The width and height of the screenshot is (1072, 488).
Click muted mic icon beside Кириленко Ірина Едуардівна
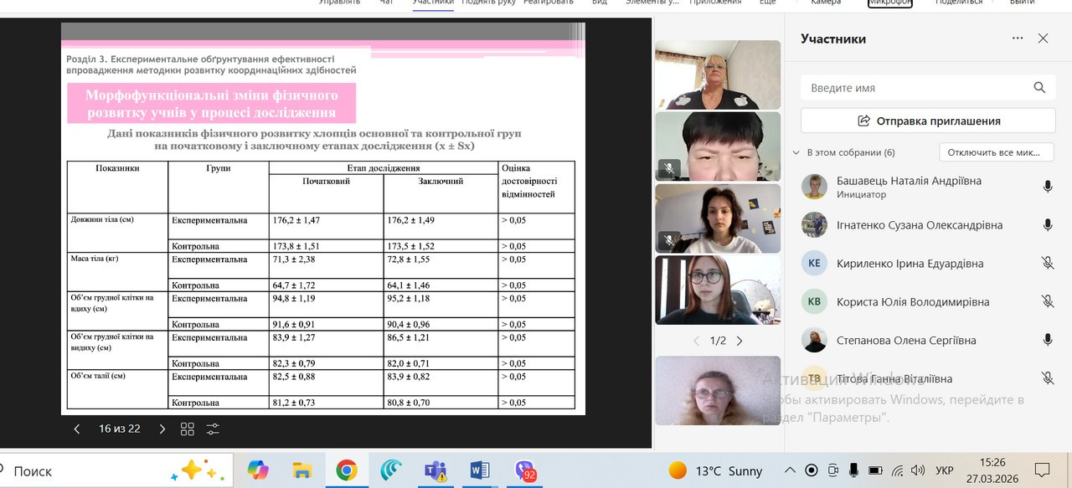click(1047, 264)
